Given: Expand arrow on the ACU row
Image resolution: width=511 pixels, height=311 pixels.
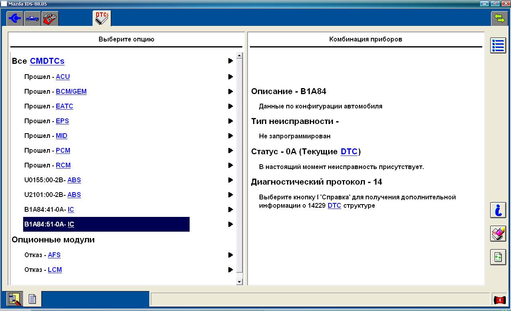Looking at the screenshot, I should 230,77.
